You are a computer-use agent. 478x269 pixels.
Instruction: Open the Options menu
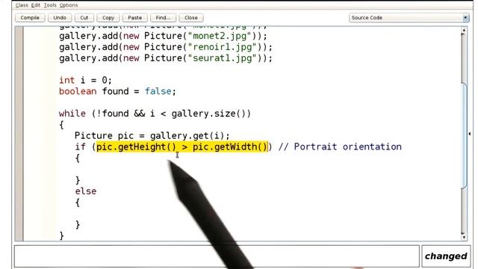[69, 5]
